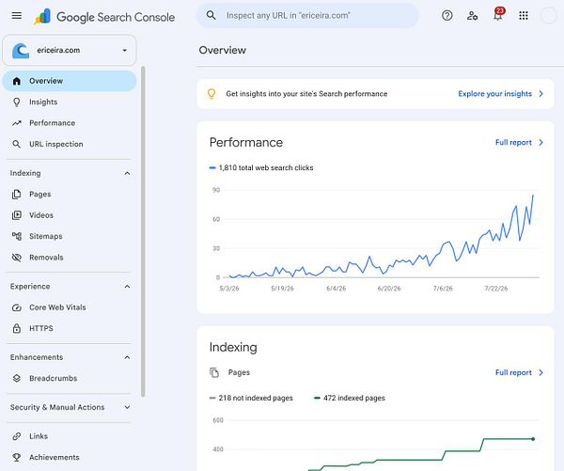Image resolution: width=564 pixels, height=471 pixels.
Task: Collapse the Indexing sidebar section
Action: [x=127, y=173]
